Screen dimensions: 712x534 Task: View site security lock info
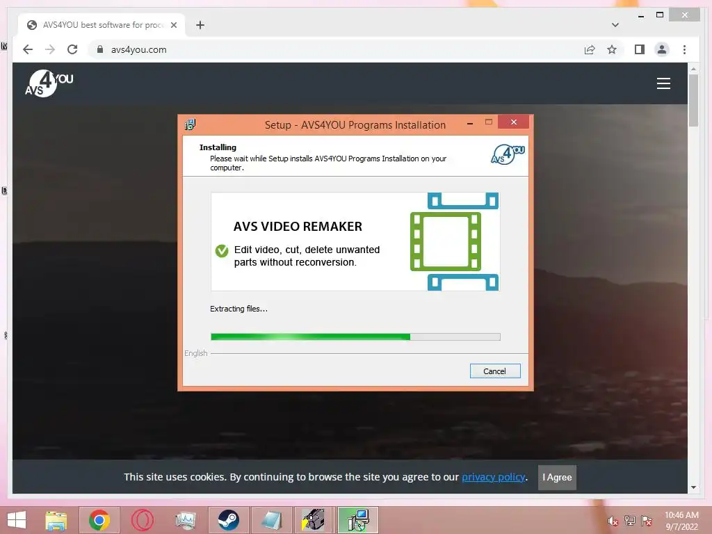pyautogui.click(x=100, y=49)
